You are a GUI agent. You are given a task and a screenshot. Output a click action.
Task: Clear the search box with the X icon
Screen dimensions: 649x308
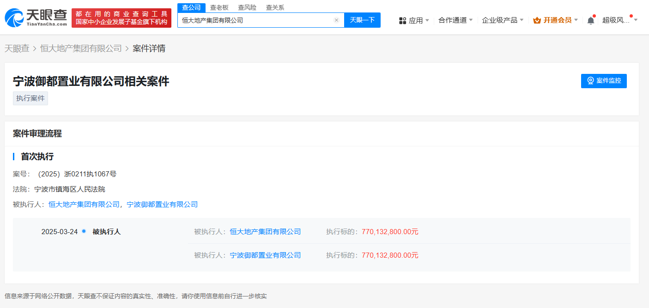pyautogui.click(x=336, y=20)
